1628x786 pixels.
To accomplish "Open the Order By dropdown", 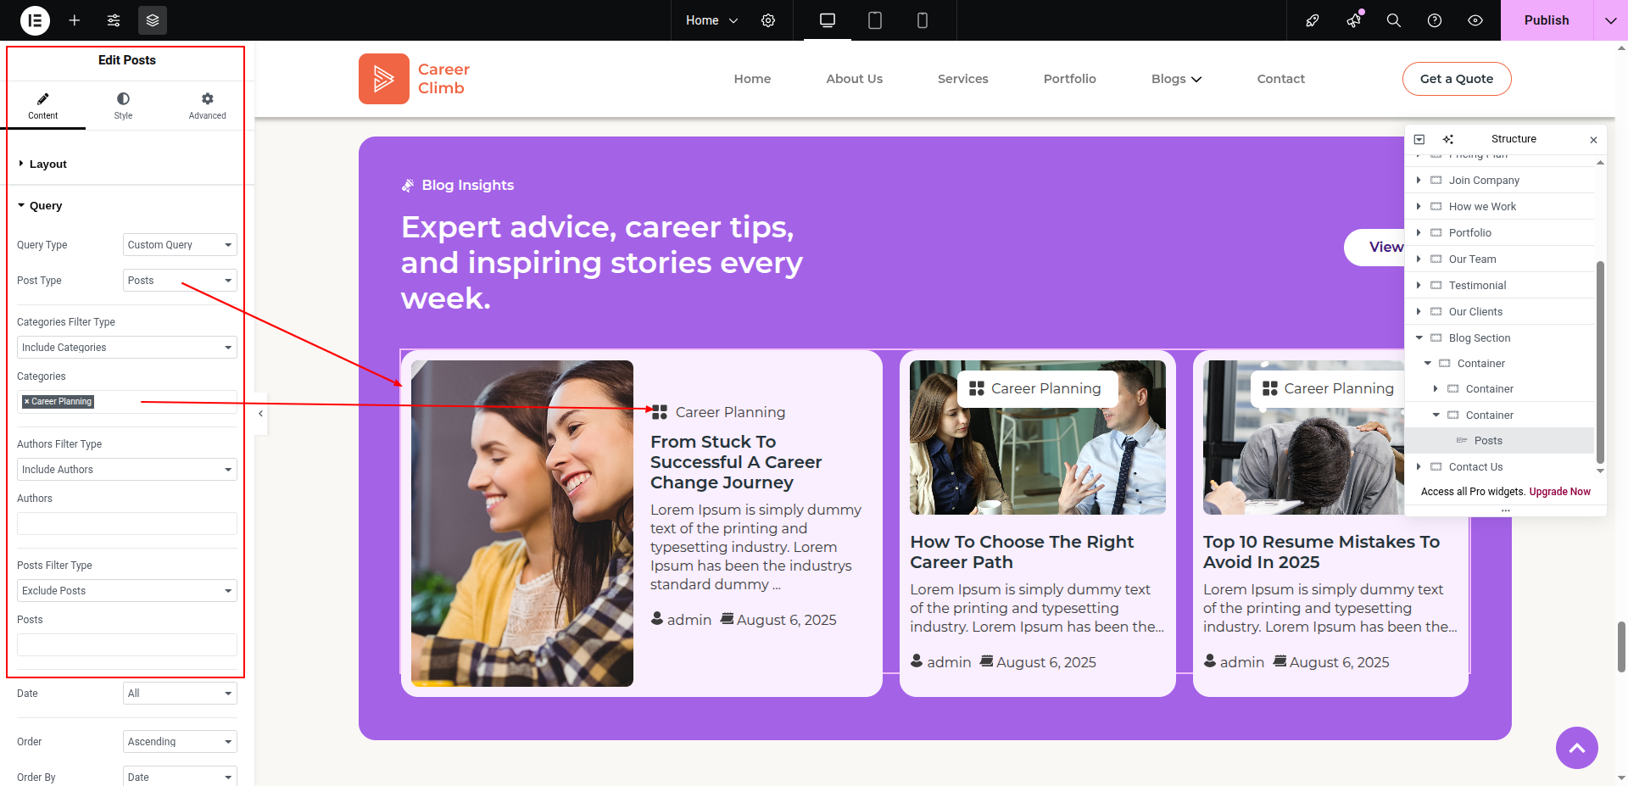I will point(180,777).
